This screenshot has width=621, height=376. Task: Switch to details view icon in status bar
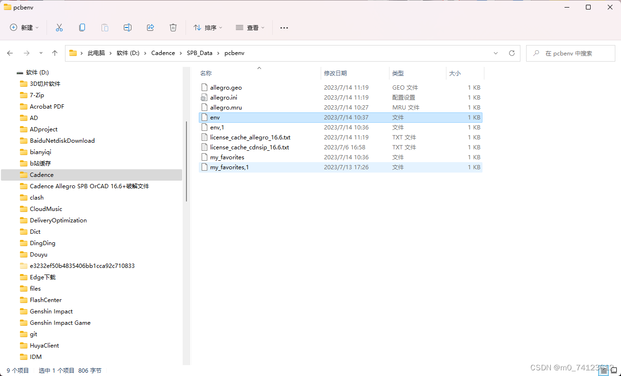pyautogui.click(x=603, y=371)
